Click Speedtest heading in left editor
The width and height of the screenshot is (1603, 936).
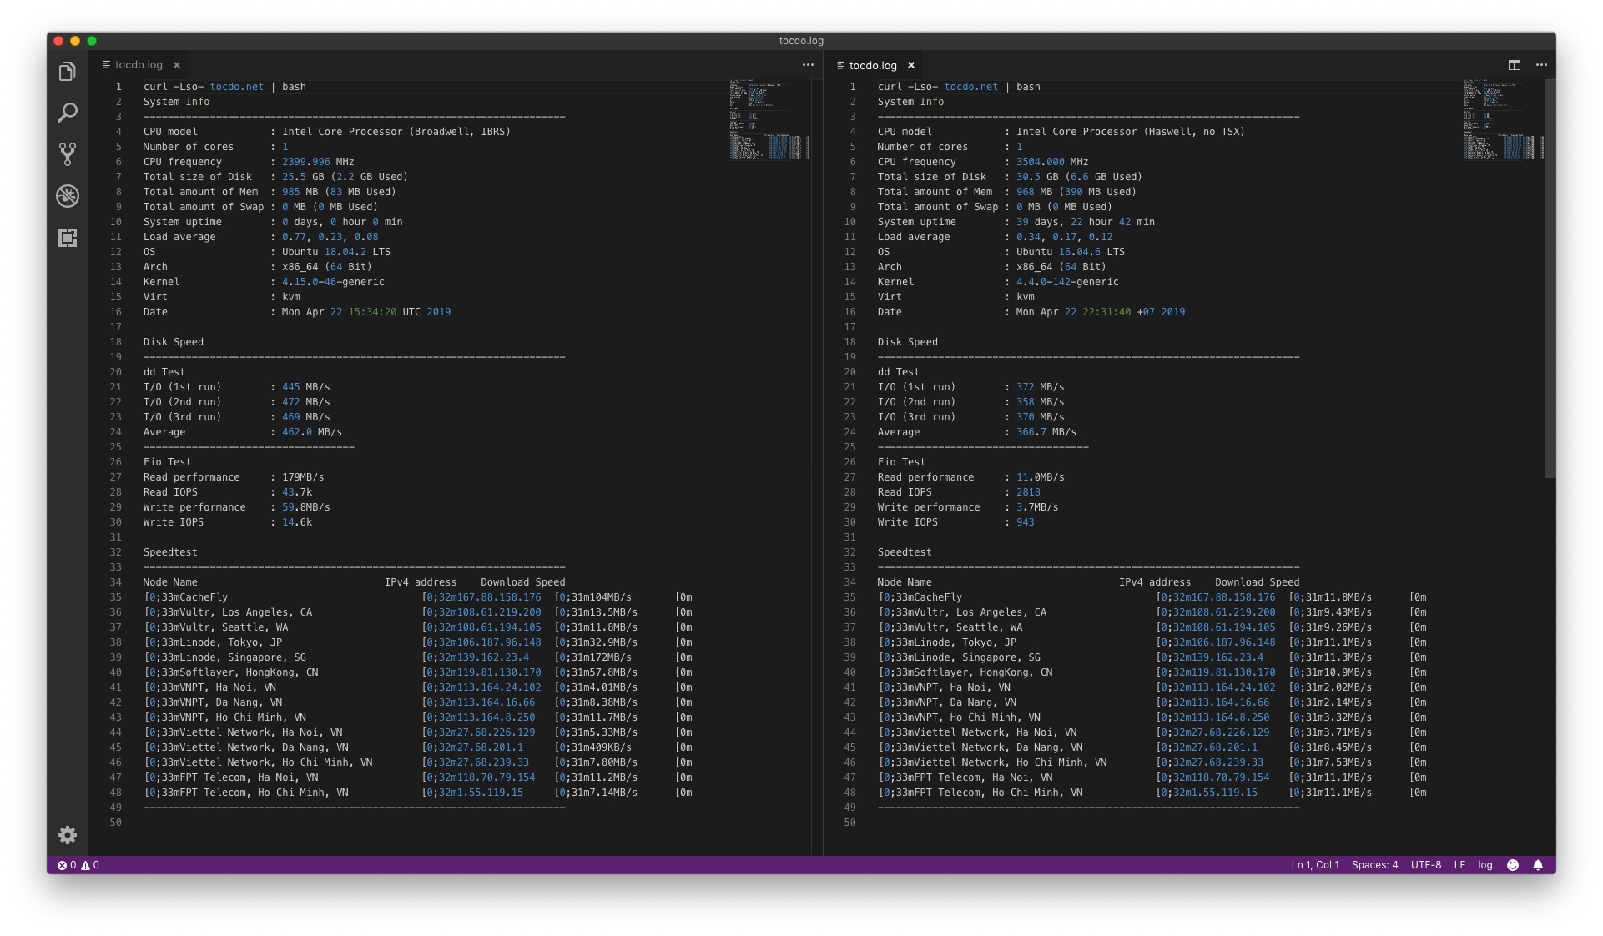[x=170, y=552]
